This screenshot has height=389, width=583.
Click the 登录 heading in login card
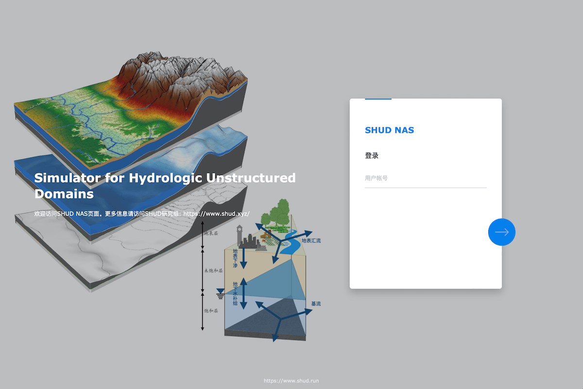(x=372, y=156)
